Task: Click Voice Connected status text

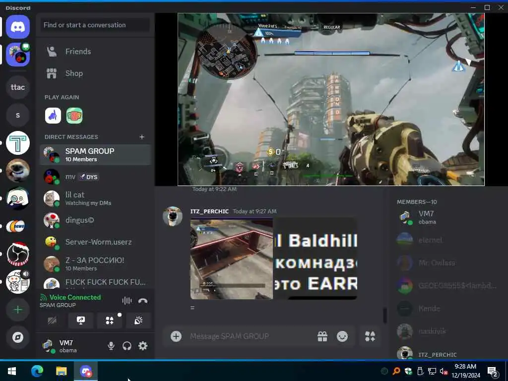Action: click(75, 298)
